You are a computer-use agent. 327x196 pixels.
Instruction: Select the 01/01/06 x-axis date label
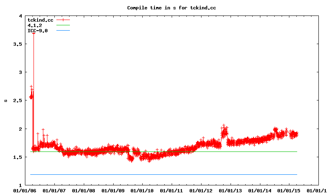click(25, 190)
